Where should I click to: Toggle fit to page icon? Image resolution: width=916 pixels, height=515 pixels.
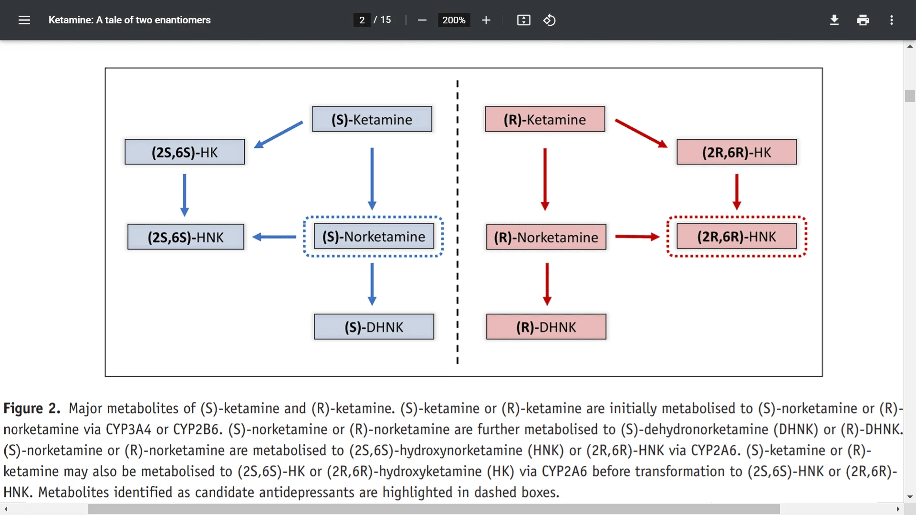[523, 20]
